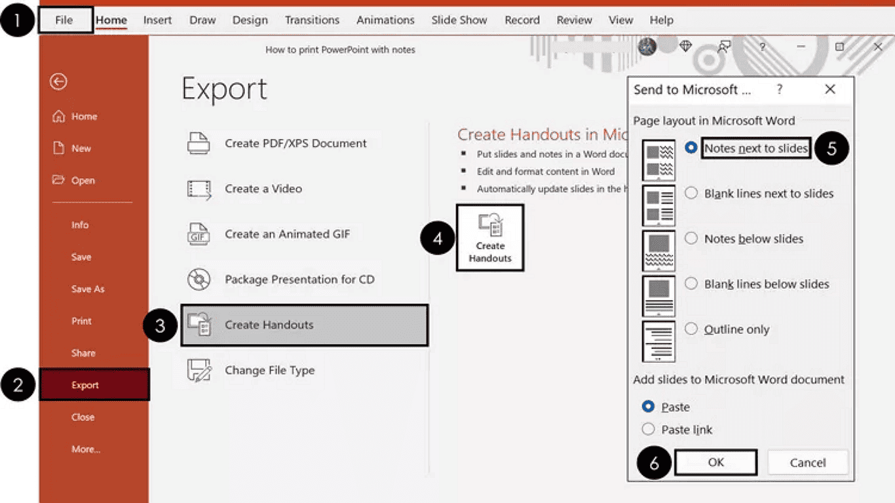Viewport: 895px width, 503px height.
Task: Select the Paste radio button
Action: coord(648,407)
